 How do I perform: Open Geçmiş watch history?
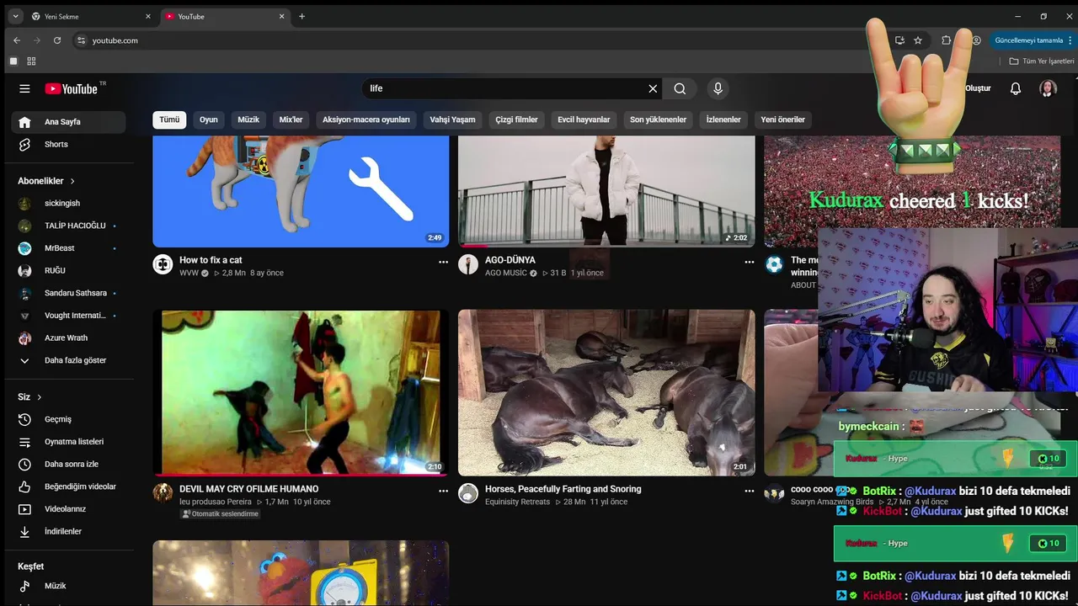(x=69, y=419)
